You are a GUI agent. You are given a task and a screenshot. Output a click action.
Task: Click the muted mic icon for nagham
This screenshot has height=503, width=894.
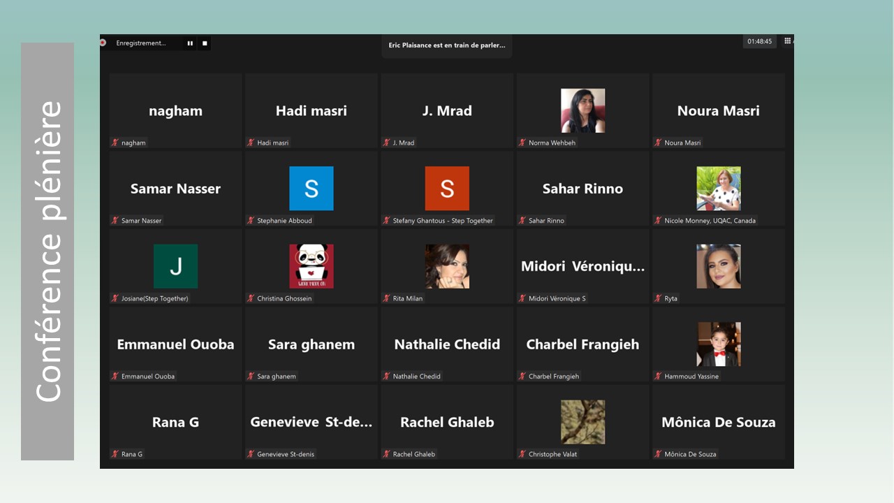[x=115, y=143]
